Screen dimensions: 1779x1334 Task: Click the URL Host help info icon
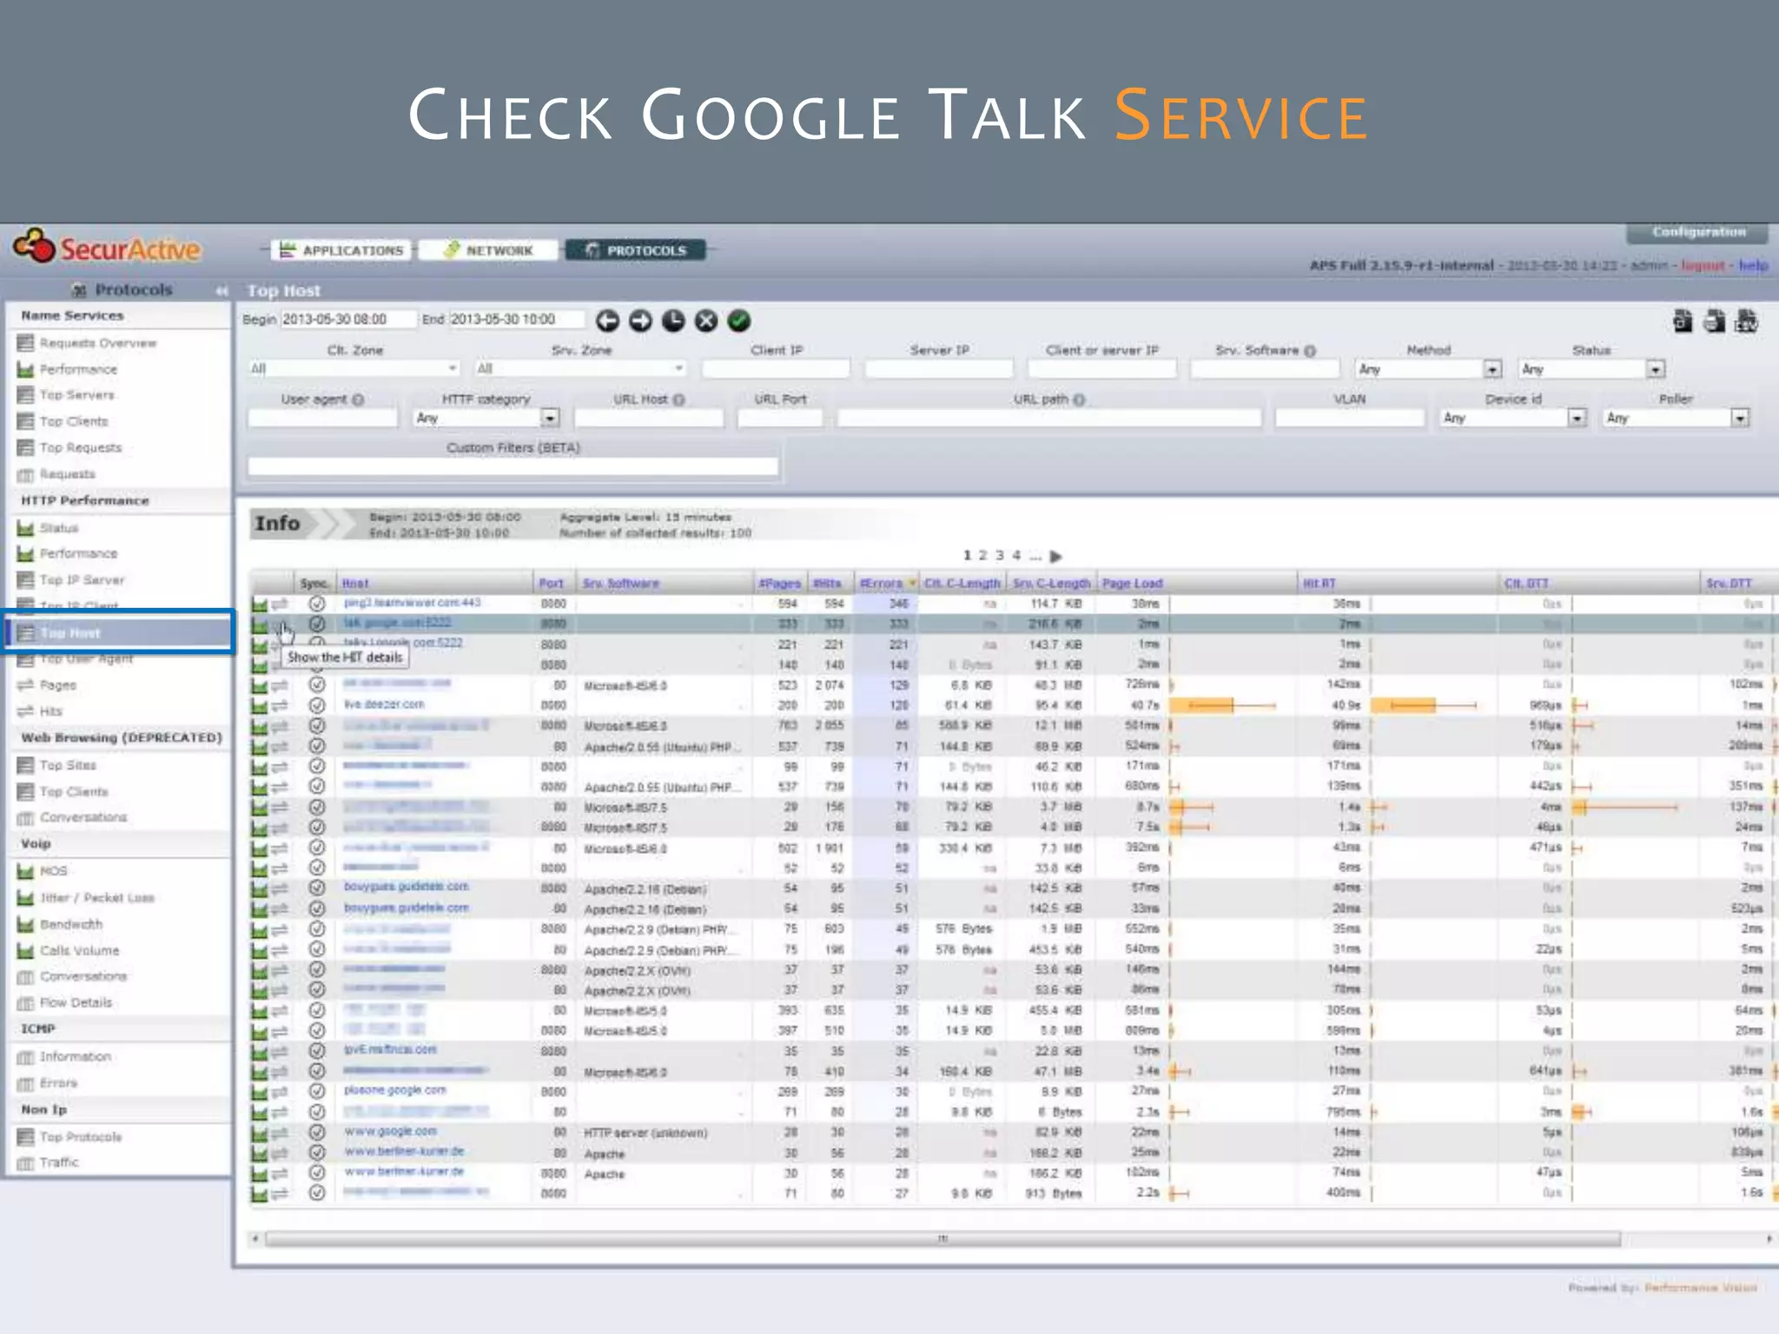coord(679,400)
